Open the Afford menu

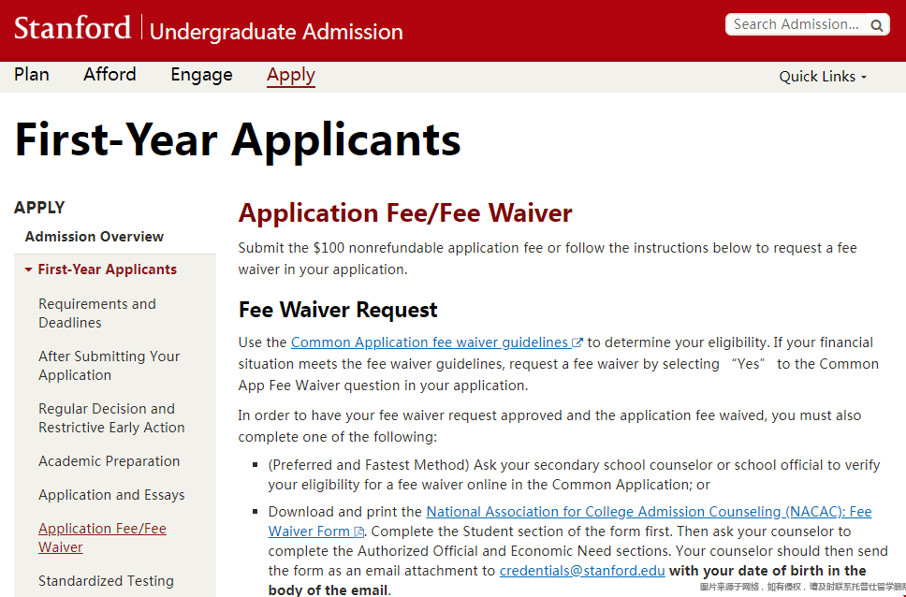[110, 75]
